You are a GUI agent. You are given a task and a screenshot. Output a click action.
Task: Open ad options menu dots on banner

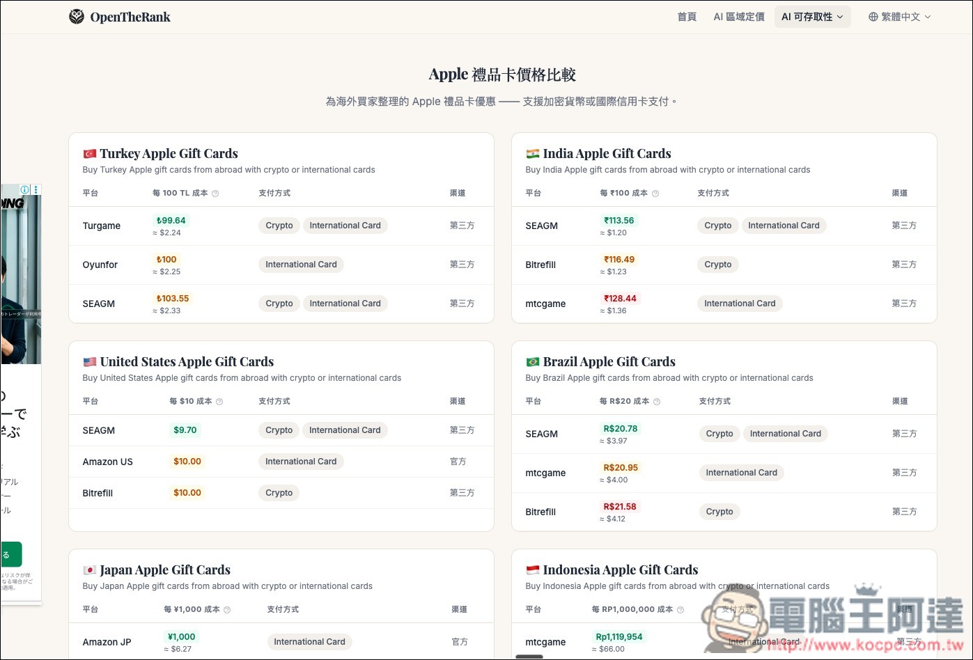coord(36,189)
